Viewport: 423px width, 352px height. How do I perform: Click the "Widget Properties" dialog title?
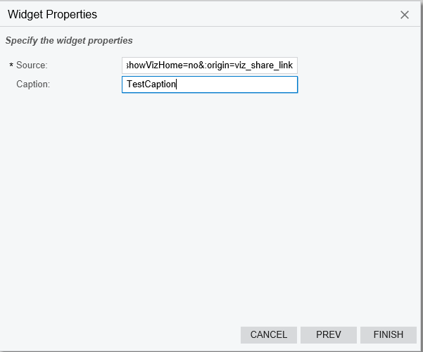pos(52,15)
